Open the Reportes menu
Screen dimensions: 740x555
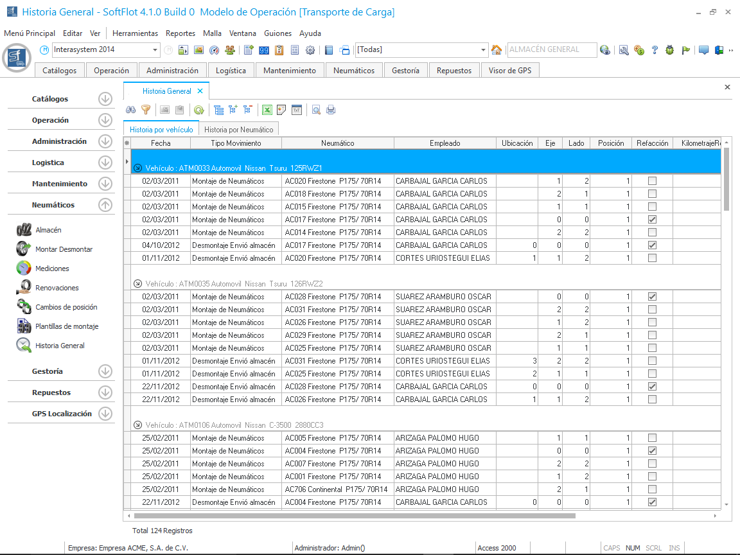(180, 33)
